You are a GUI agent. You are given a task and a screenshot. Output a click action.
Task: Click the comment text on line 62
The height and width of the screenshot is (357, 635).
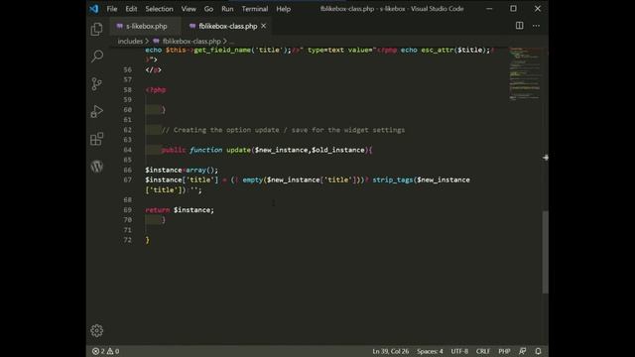(x=283, y=130)
